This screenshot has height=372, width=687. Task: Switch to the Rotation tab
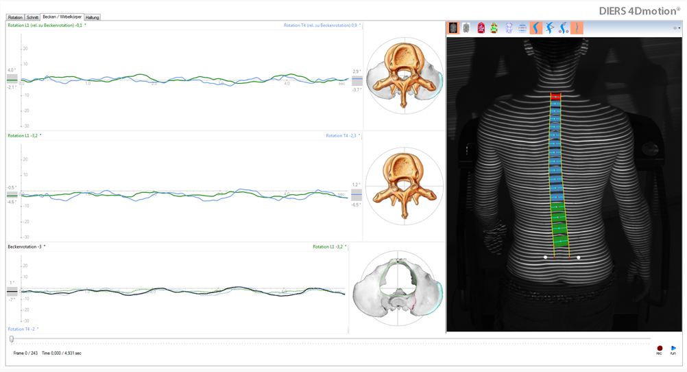(x=15, y=16)
